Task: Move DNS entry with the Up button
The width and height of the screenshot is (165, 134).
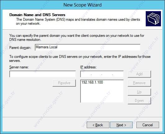Action: coord(139,92)
